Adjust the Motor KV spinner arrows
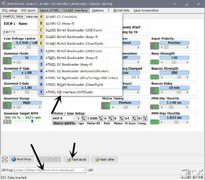The height and width of the screenshot is (180, 205). click(x=101, y=118)
